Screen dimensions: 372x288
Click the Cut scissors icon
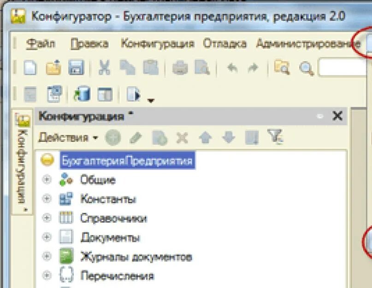click(x=104, y=68)
